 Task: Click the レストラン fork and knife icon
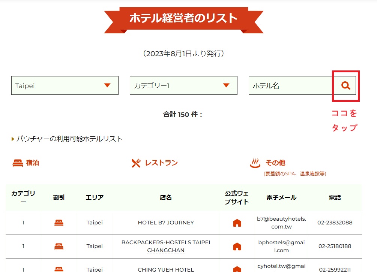point(136,163)
